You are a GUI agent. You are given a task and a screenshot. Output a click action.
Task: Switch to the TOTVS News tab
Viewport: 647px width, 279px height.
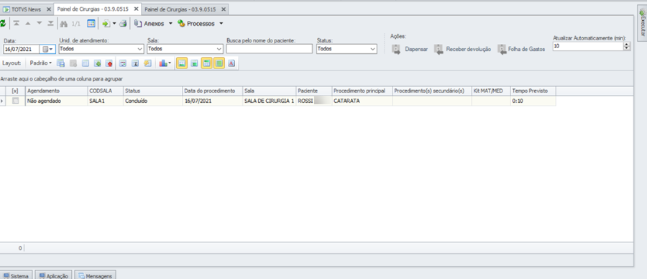point(23,9)
